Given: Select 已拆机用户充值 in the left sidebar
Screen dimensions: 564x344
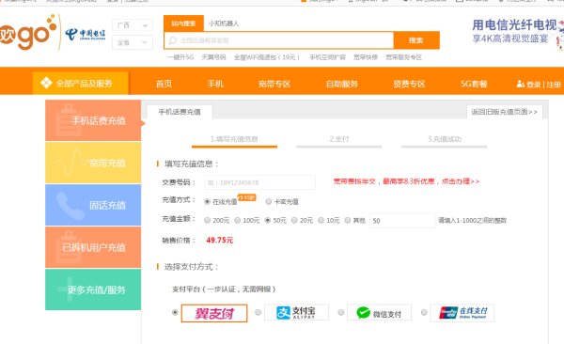Looking at the screenshot, I should [93, 247].
